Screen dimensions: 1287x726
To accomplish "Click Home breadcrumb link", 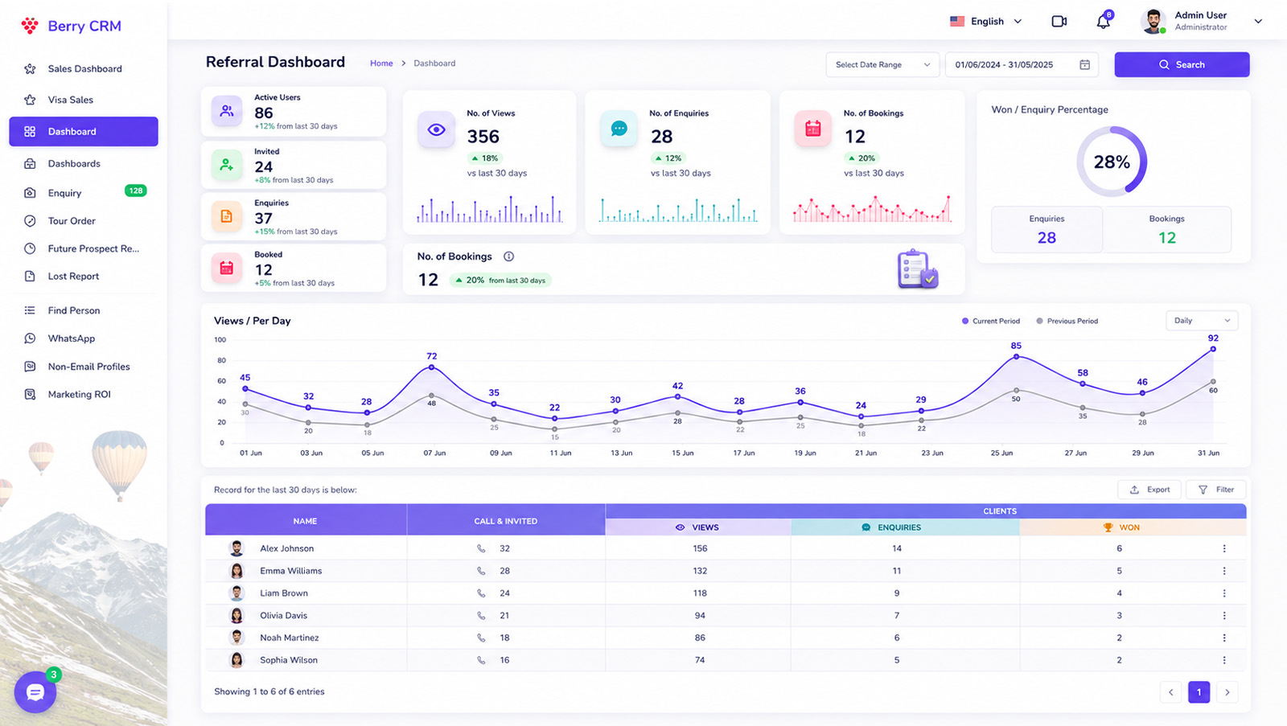I will [381, 64].
